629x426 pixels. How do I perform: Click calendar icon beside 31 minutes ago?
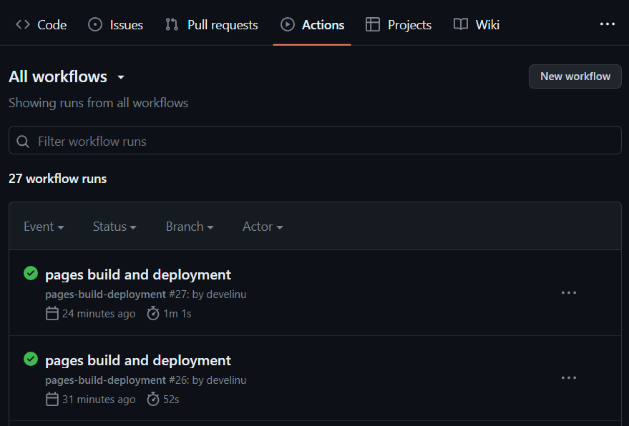[x=52, y=399]
